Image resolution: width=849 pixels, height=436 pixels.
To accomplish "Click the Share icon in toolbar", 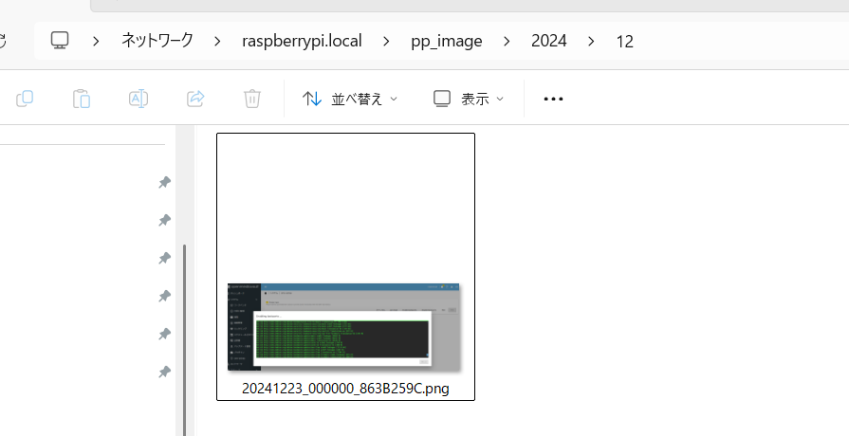I will coord(195,99).
